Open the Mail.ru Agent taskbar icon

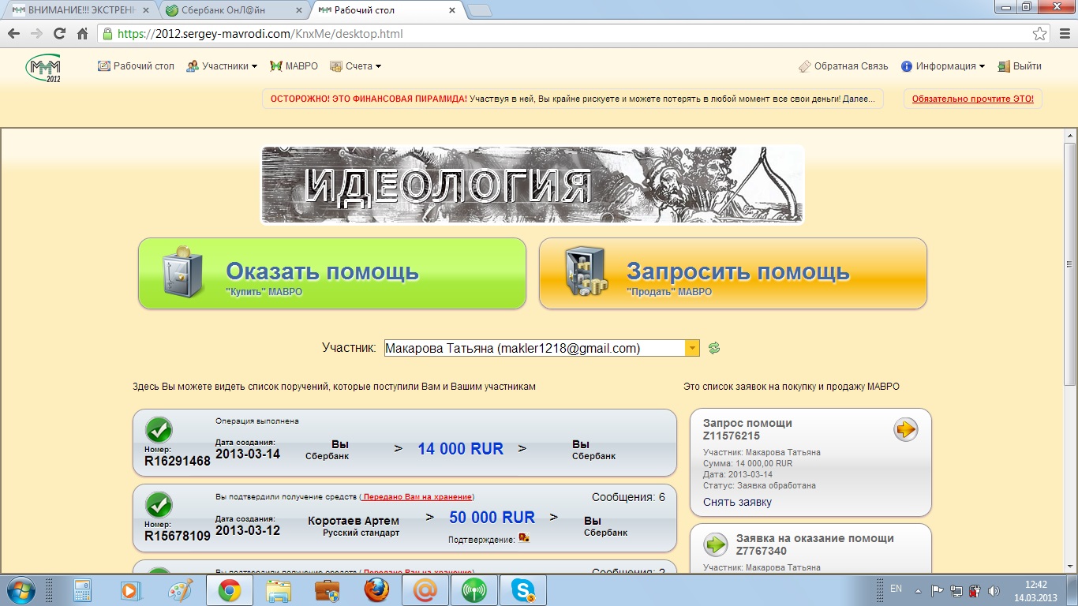tap(425, 590)
